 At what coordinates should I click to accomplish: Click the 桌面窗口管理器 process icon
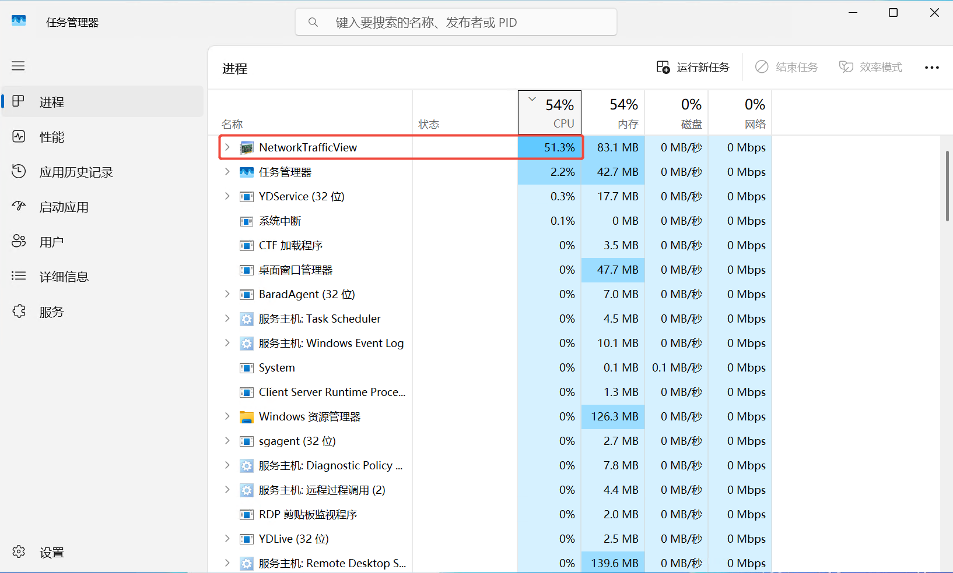click(x=247, y=270)
